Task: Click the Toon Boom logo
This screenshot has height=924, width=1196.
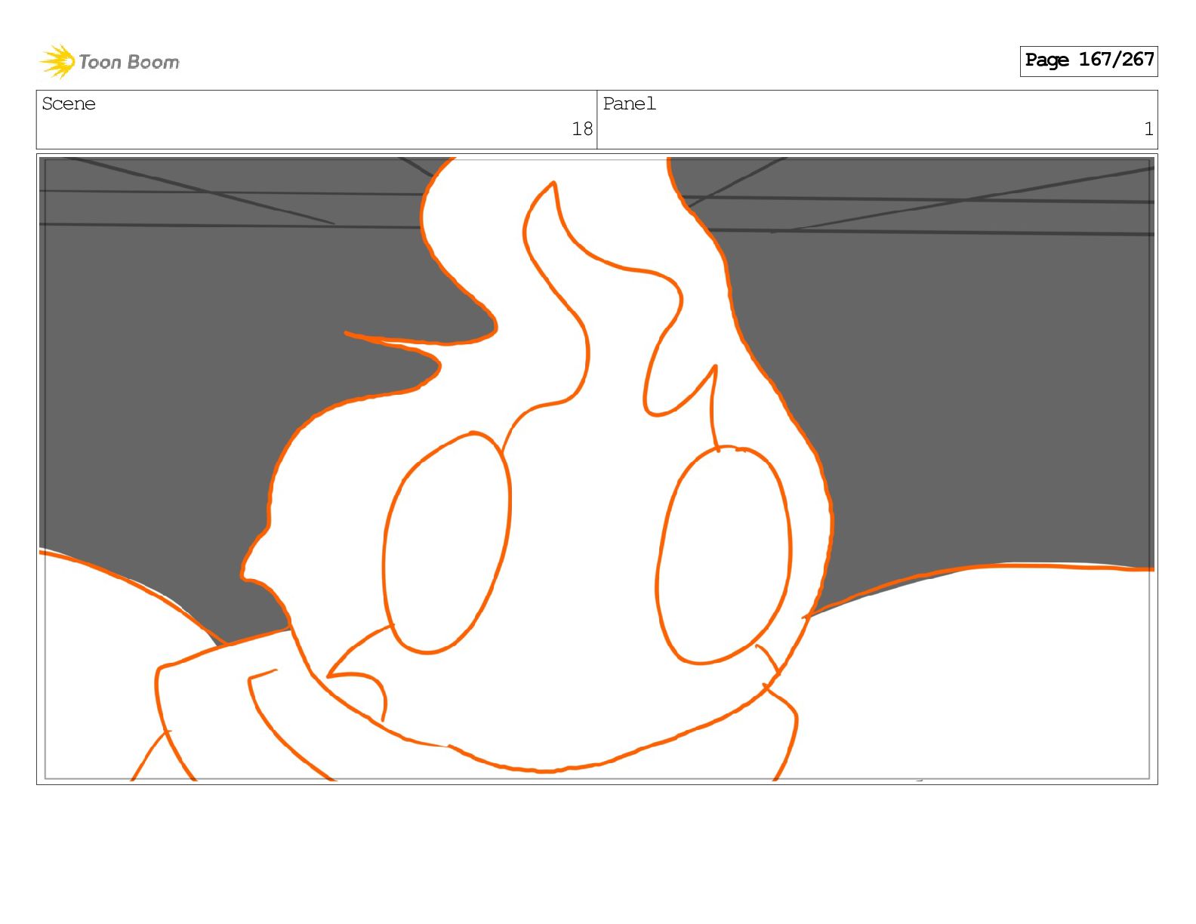Action: point(109,61)
